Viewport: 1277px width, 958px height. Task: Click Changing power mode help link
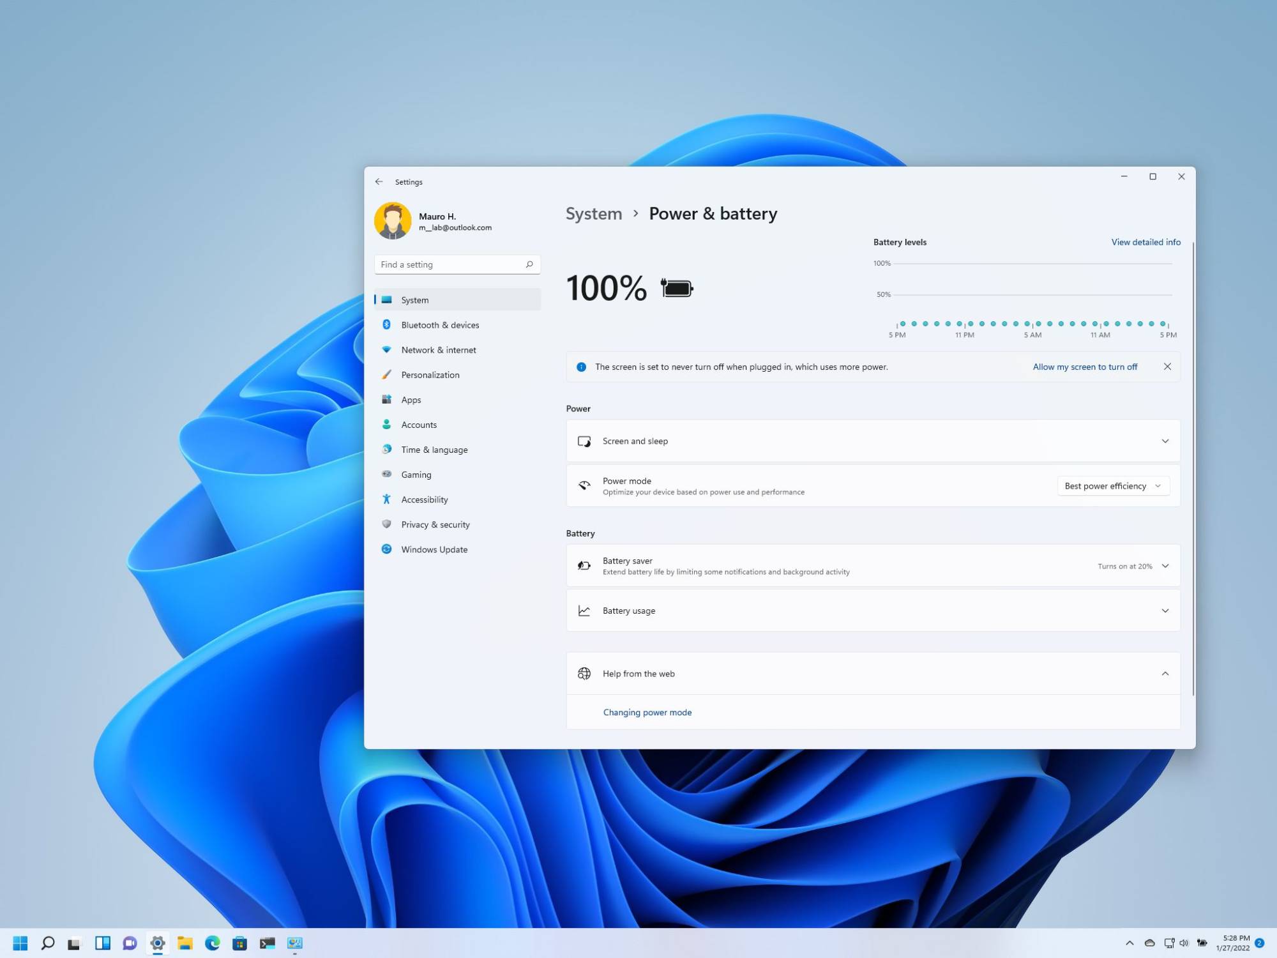tap(647, 711)
